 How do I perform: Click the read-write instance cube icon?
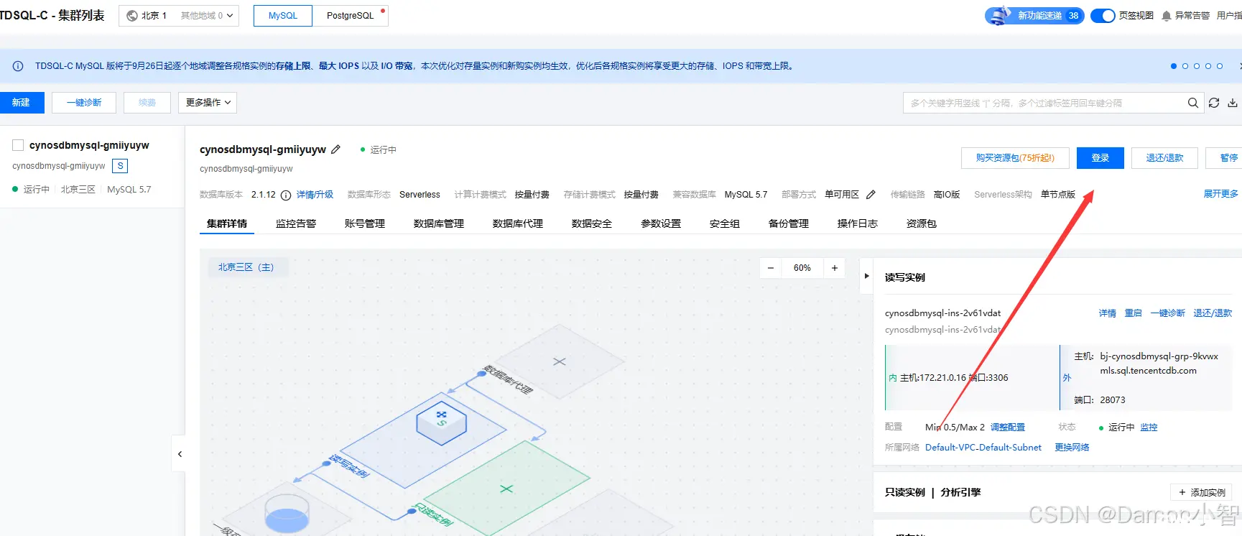click(x=441, y=422)
